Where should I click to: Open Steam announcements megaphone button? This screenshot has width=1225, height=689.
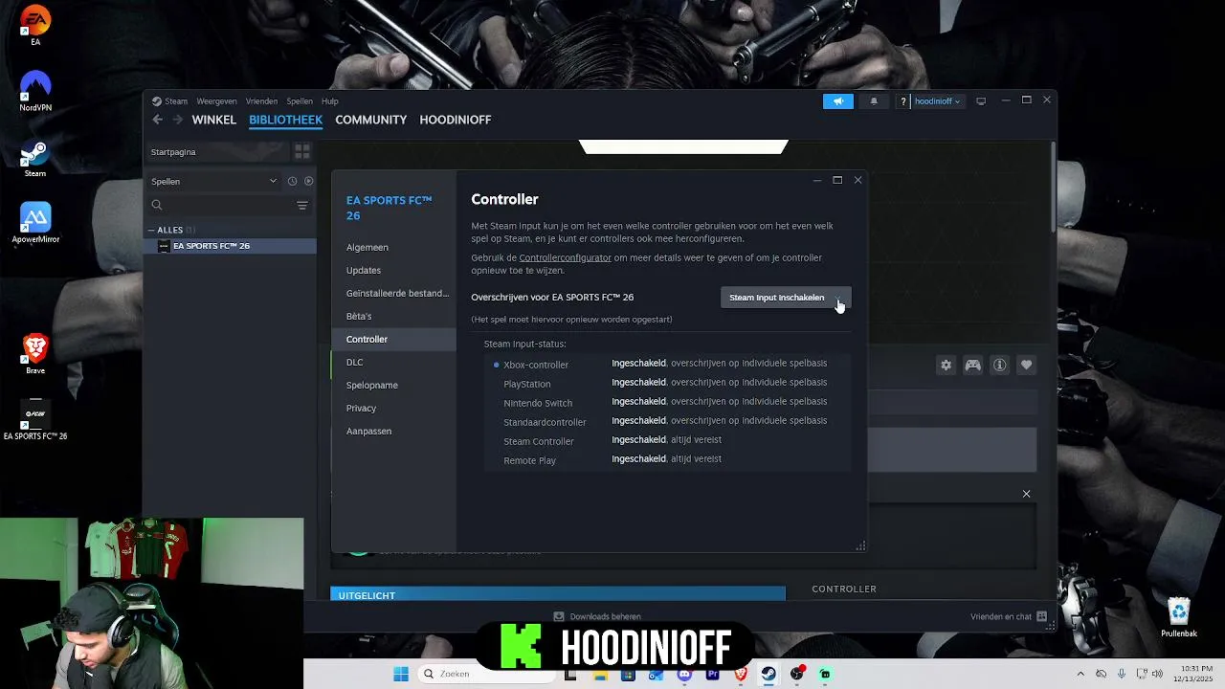(x=838, y=101)
